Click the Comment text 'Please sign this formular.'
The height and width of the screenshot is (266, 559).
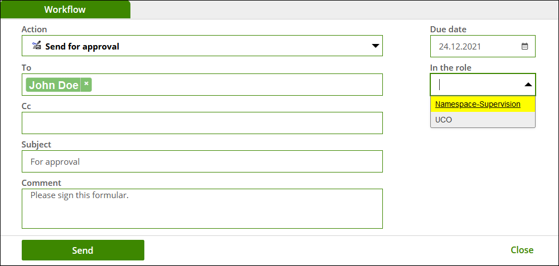click(80, 195)
